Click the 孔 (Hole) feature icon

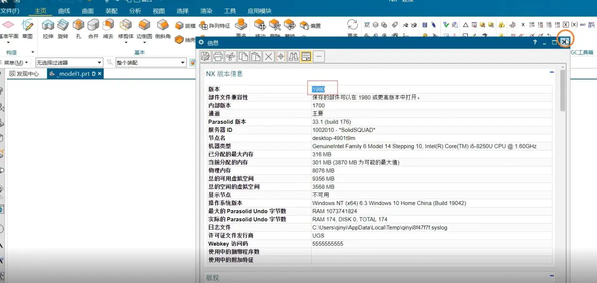(78, 28)
